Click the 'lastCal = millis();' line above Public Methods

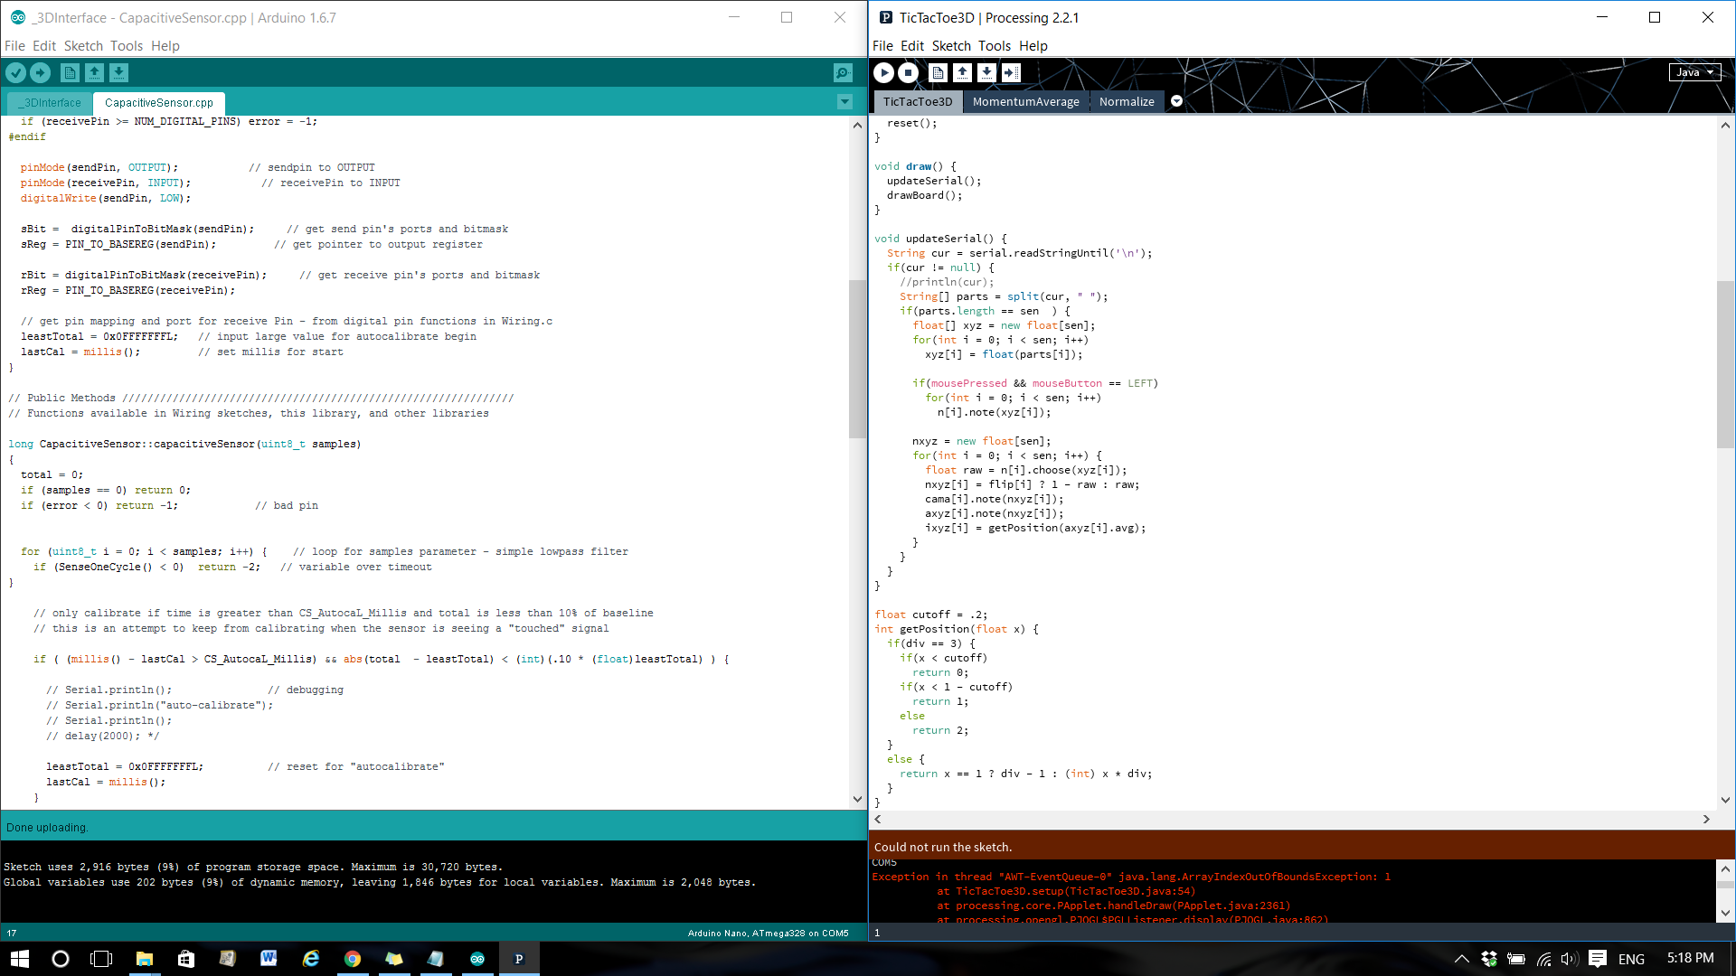tap(80, 352)
